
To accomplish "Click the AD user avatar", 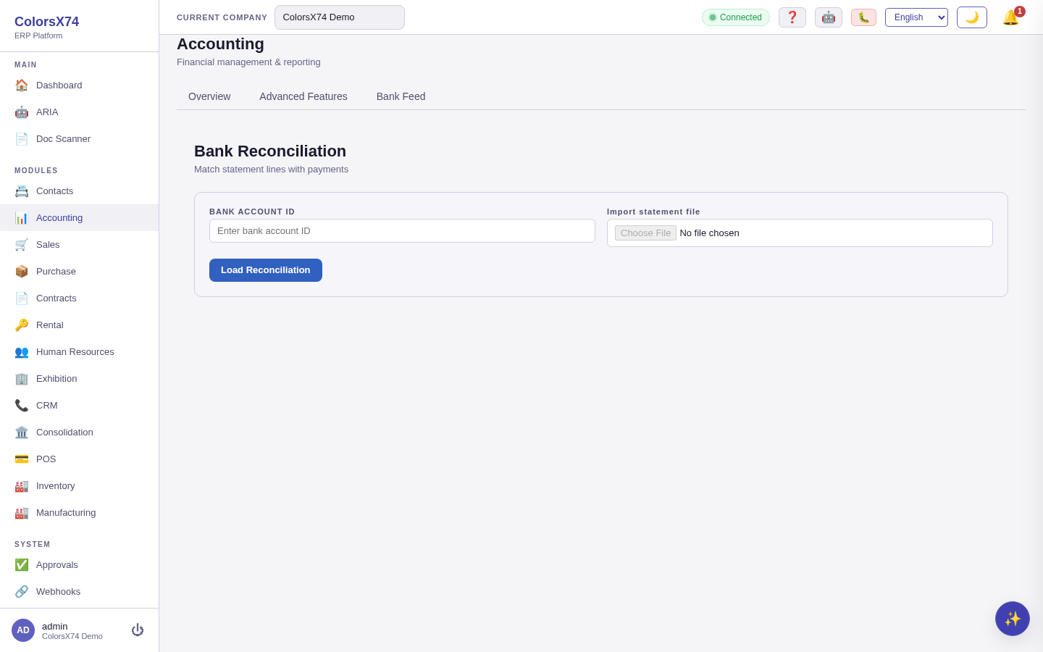I will click(x=23, y=630).
